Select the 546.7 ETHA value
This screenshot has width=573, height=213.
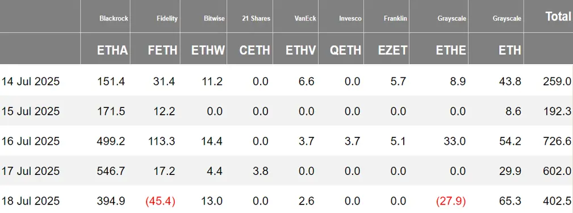pos(111,171)
